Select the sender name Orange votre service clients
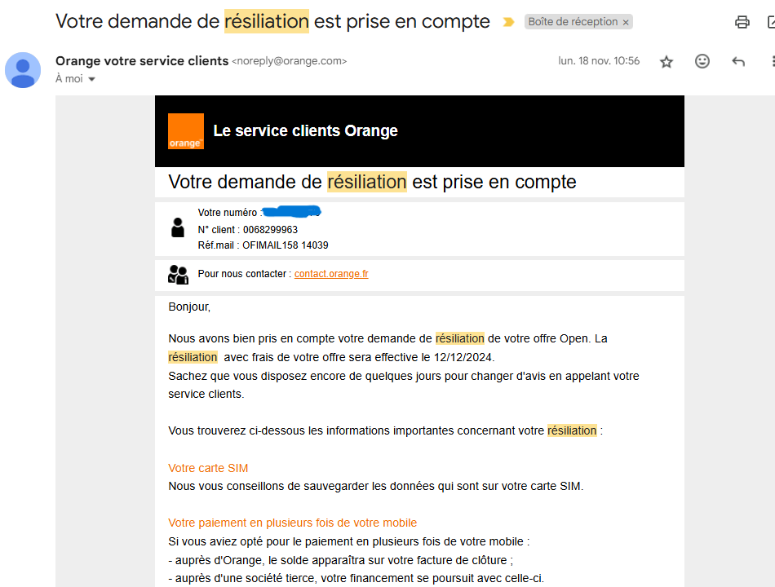 142,61
